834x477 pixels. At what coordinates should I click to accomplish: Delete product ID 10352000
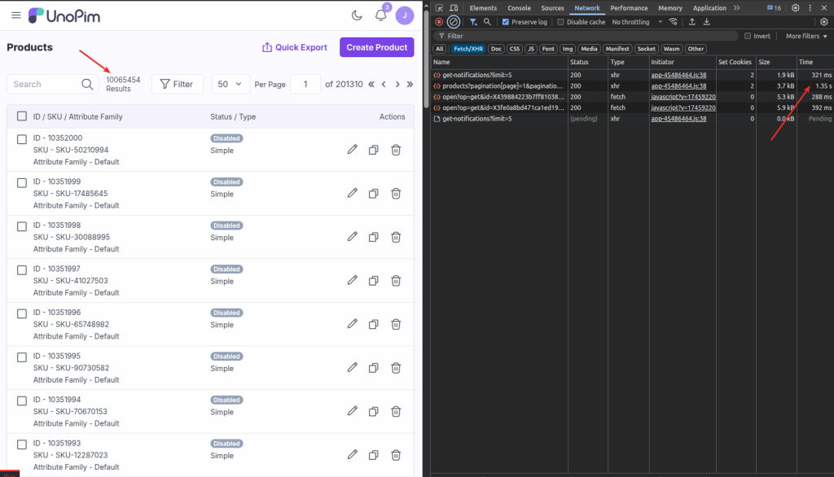(396, 150)
